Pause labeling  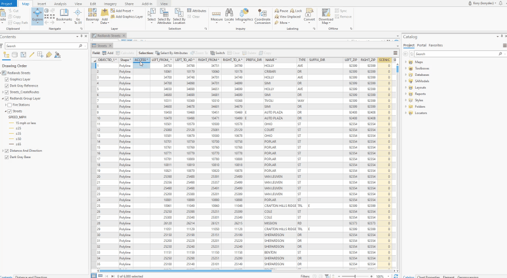click(x=281, y=11)
